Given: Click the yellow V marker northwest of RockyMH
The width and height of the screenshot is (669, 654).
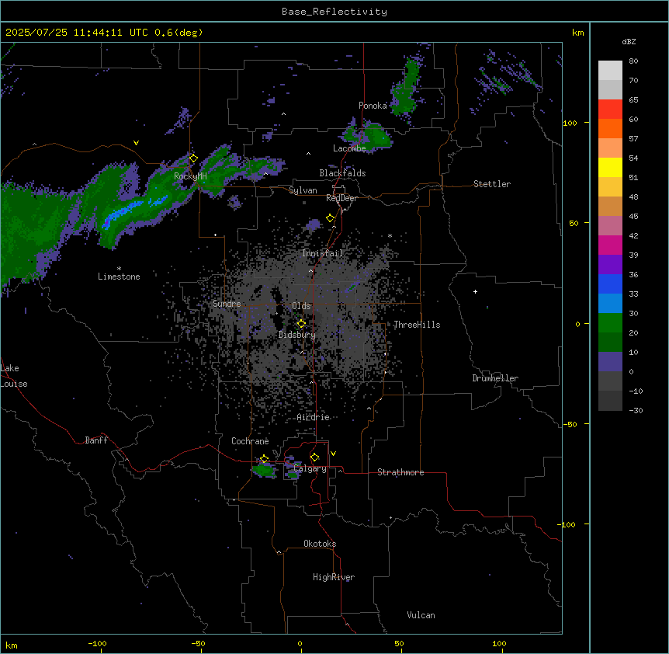Looking at the screenshot, I should click(136, 143).
